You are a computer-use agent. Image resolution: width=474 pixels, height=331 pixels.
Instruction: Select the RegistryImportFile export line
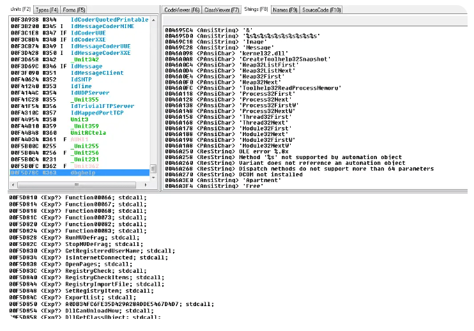click(87, 284)
